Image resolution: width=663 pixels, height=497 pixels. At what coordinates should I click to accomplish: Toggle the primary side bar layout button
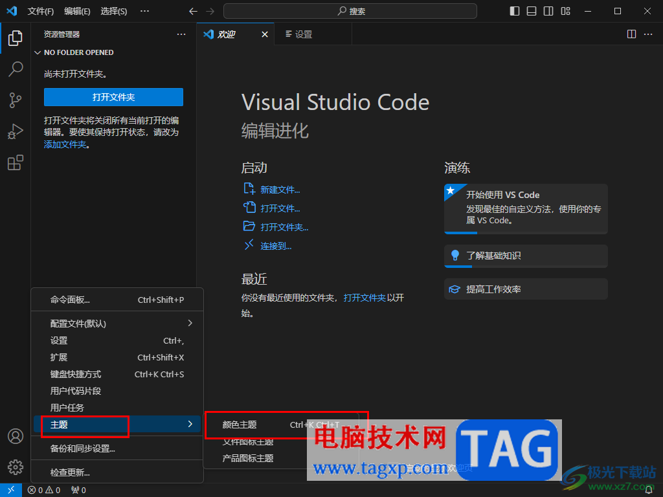(x=515, y=11)
